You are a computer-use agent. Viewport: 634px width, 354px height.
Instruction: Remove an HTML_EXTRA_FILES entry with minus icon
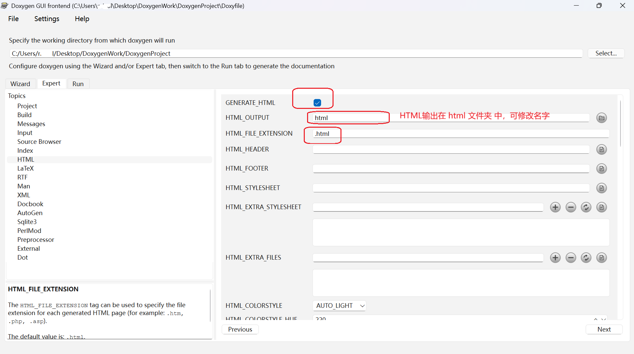coord(571,258)
